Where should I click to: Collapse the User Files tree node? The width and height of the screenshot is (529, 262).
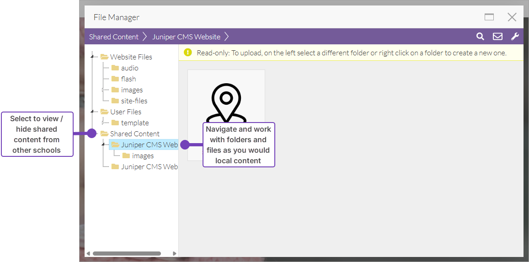(x=92, y=112)
